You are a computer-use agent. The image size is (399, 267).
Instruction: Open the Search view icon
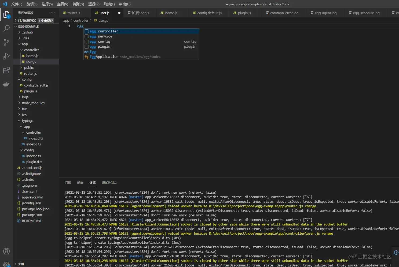coord(6,28)
